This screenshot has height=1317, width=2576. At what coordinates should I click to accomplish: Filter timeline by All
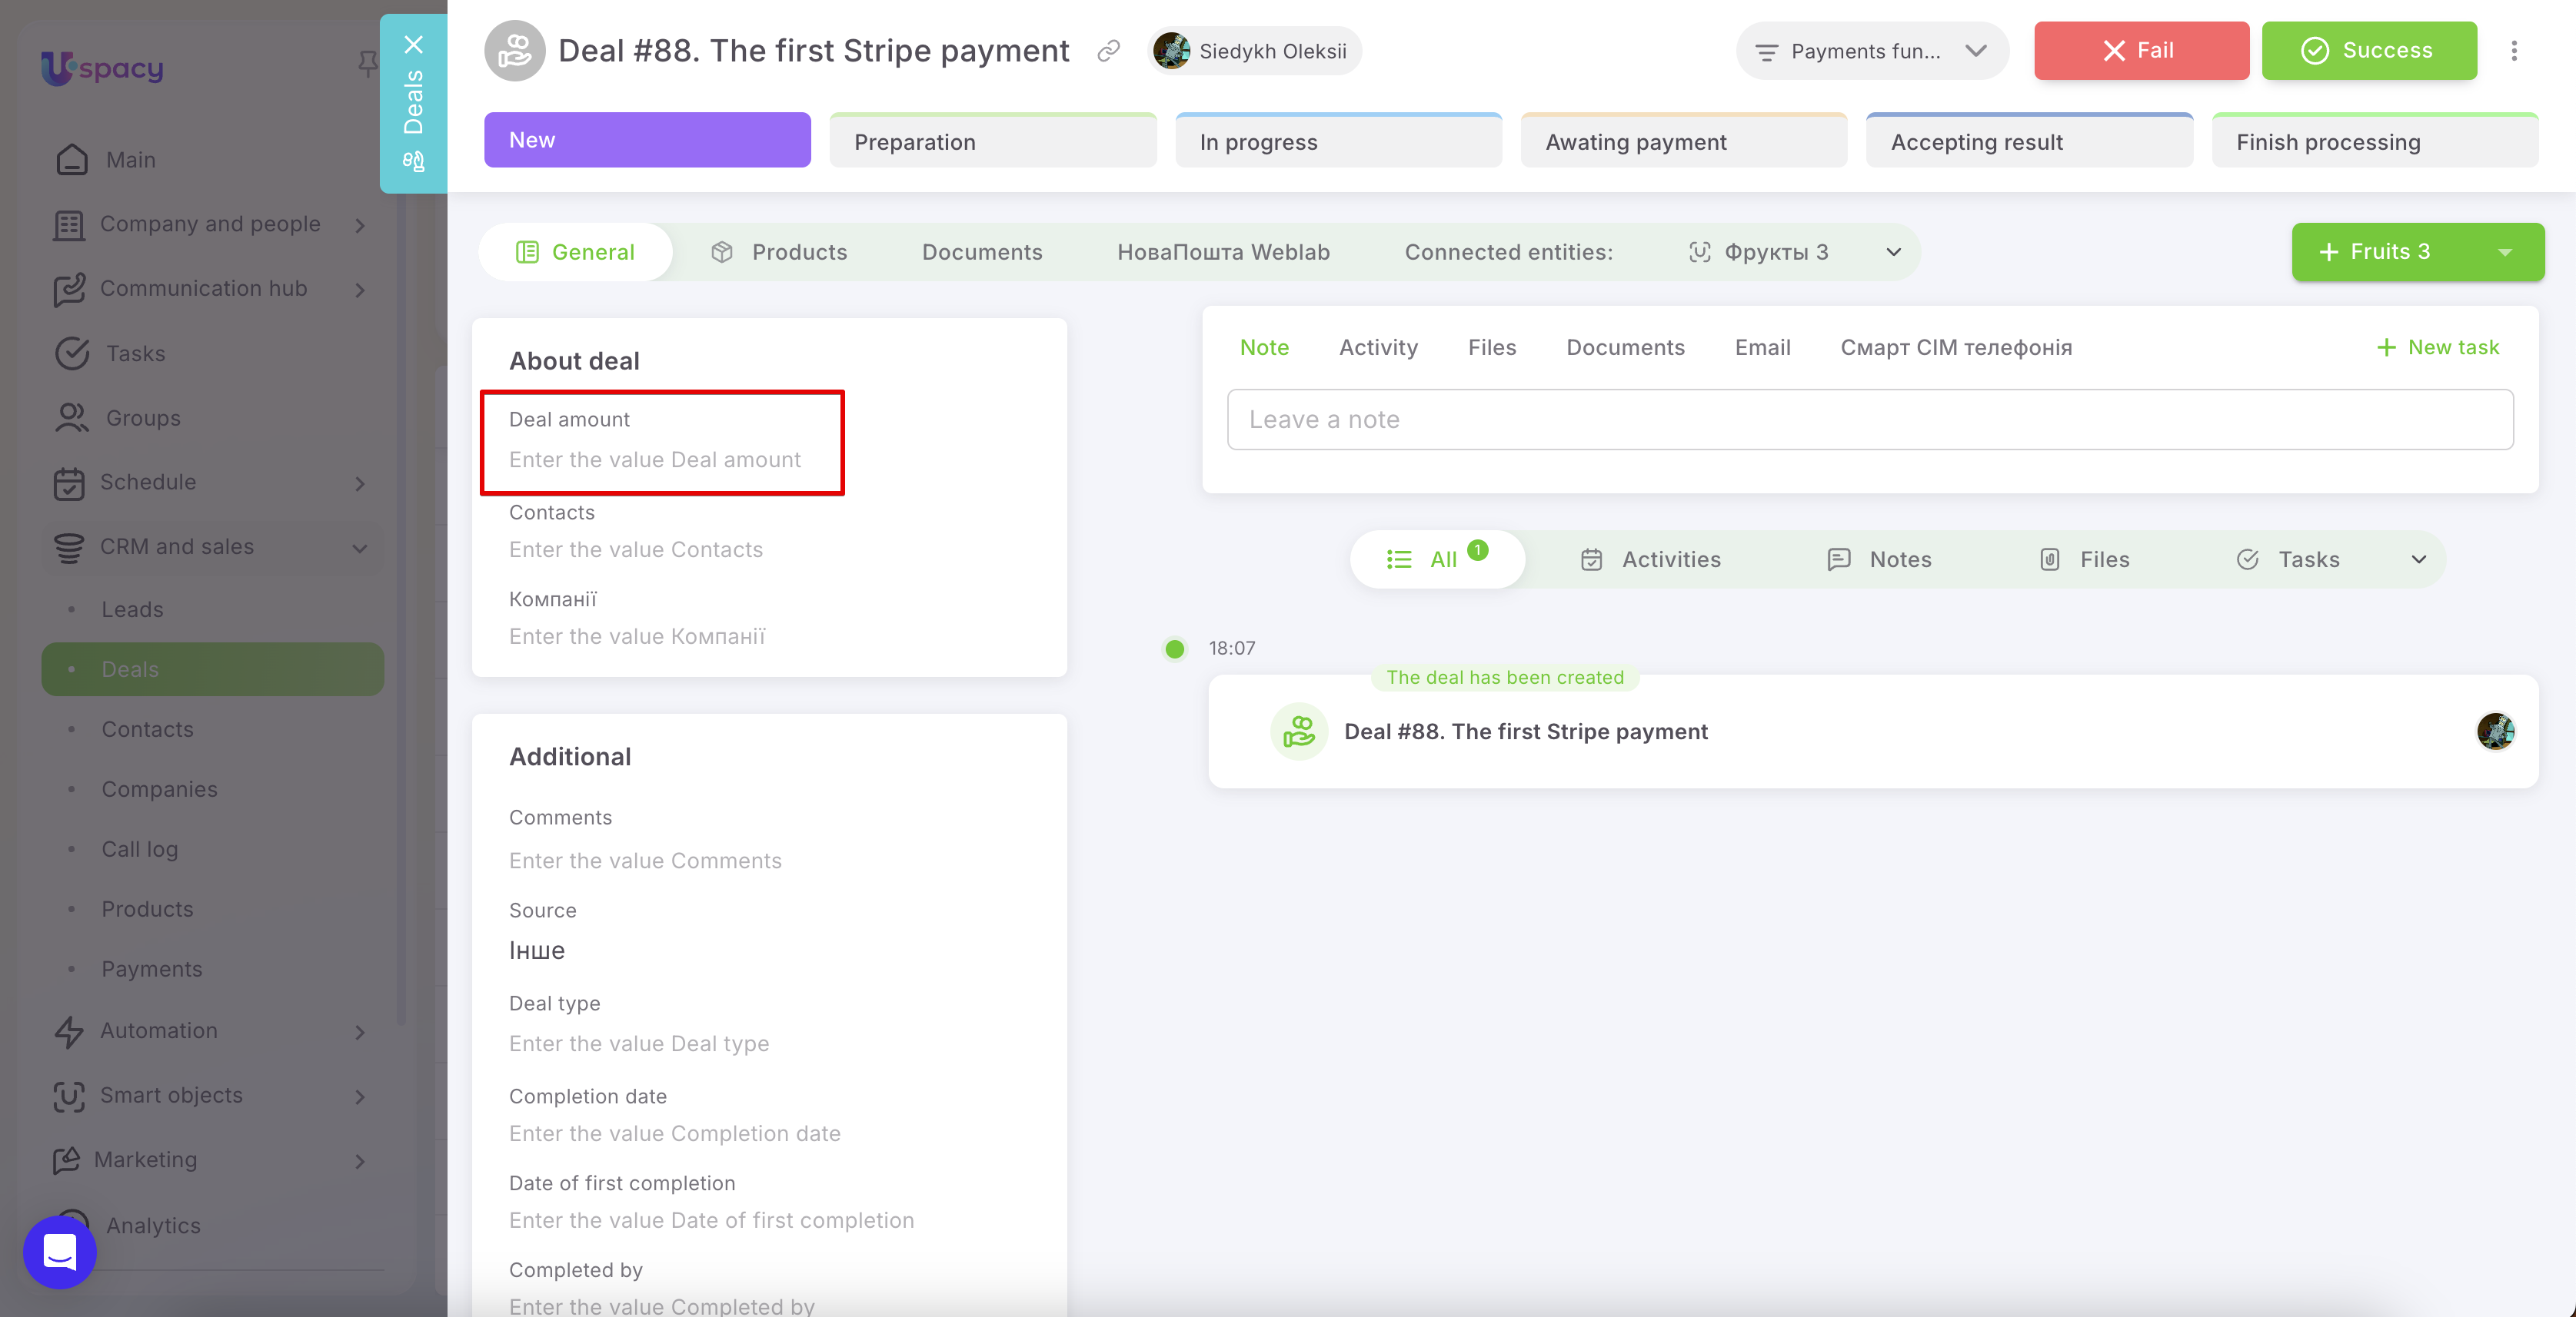point(1437,559)
